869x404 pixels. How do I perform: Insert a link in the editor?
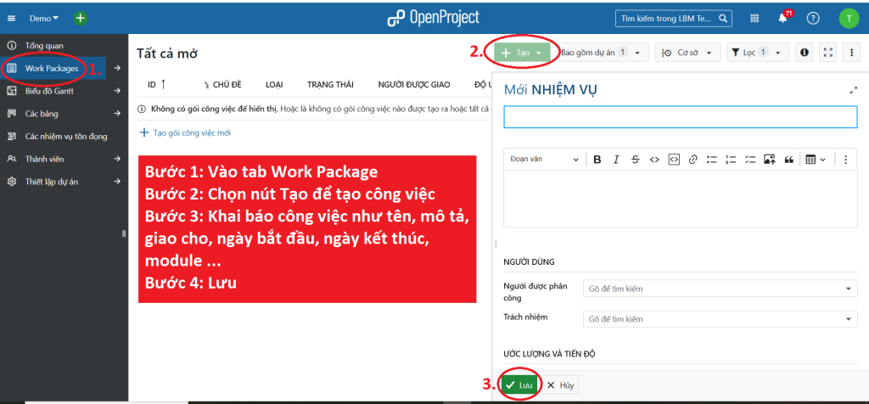692,160
